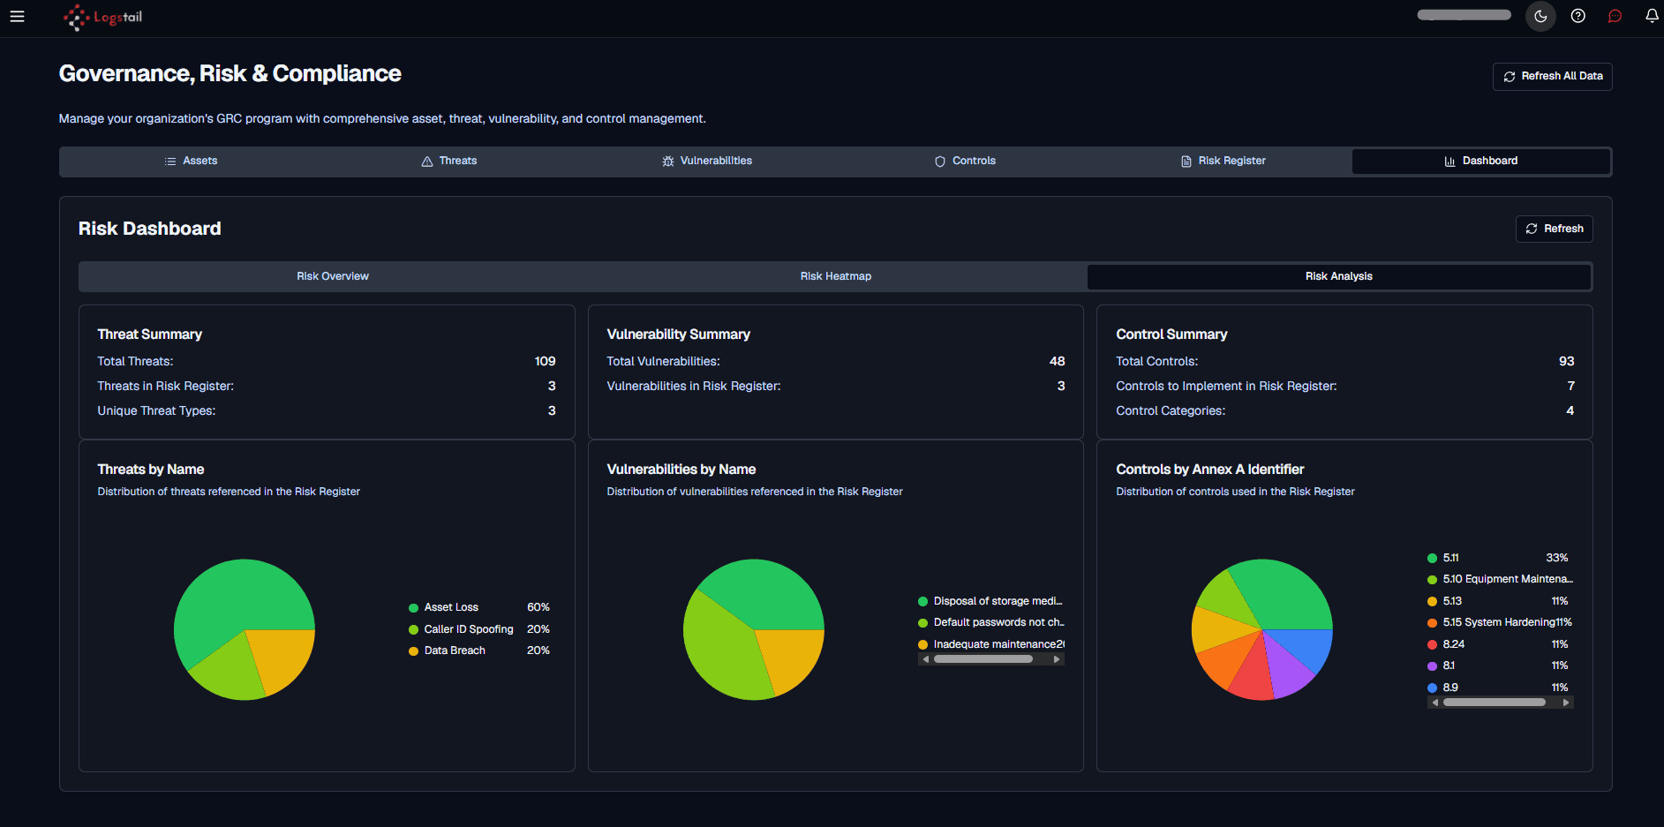1664x827 pixels.
Task: Click 5.10 Equipment Maintenance legend entry
Action: [x=1500, y=579]
